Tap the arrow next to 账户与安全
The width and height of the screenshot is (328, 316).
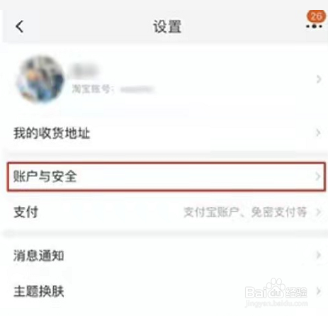click(318, 176)
